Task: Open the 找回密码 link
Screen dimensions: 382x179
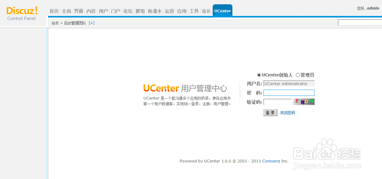Action: point(288,113)
